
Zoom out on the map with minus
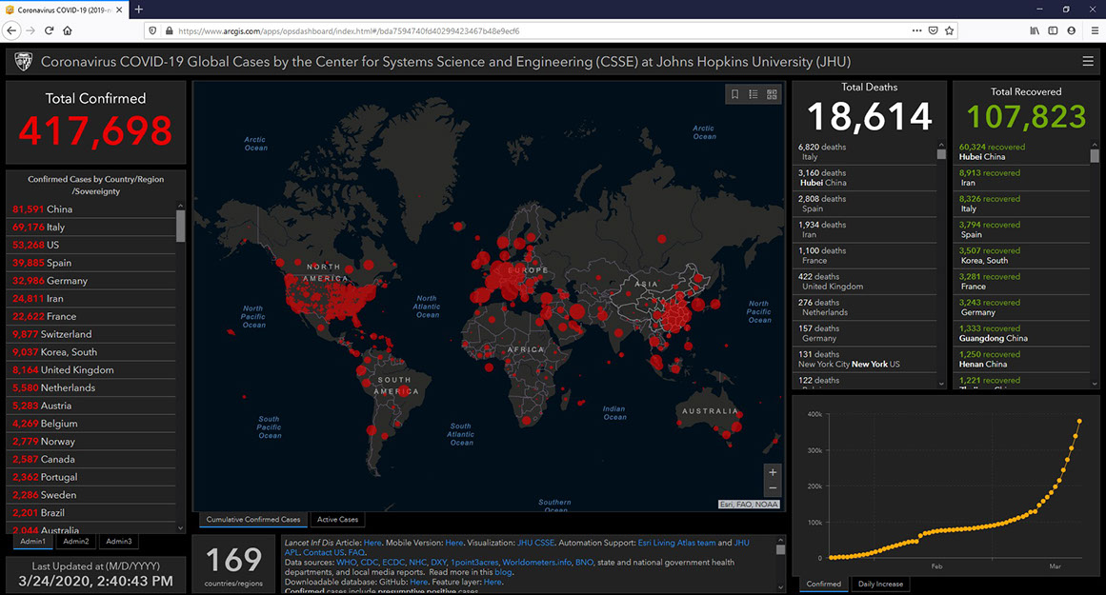[773, 488]
